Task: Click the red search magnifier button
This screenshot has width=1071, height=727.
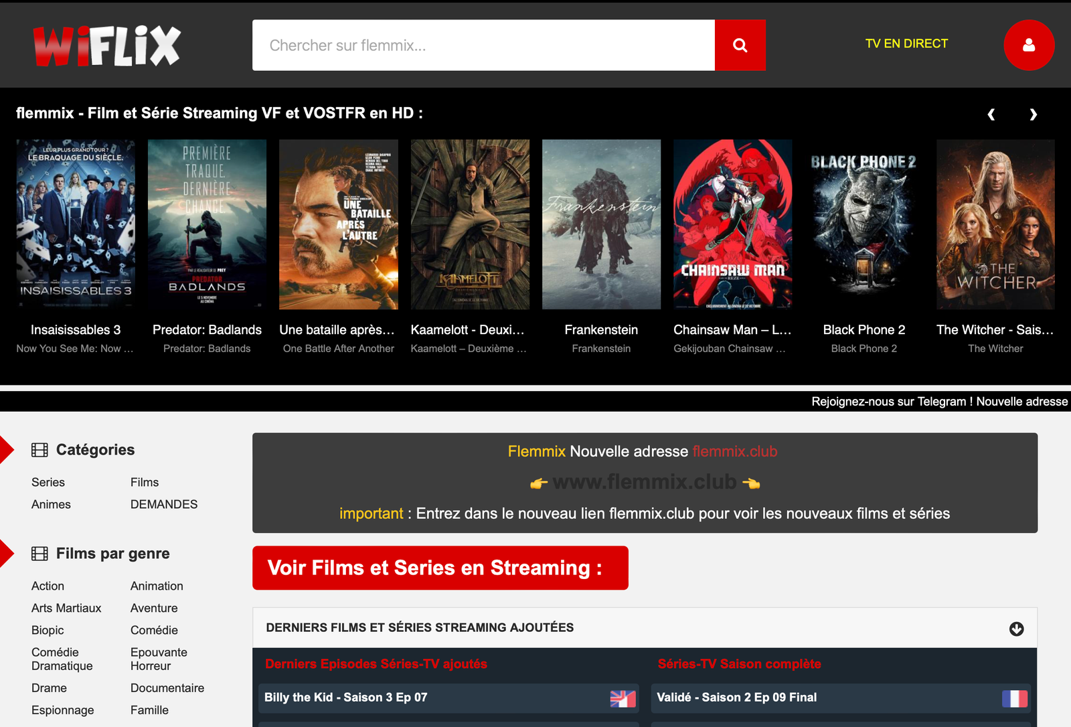Action: (x=740, y=45)
